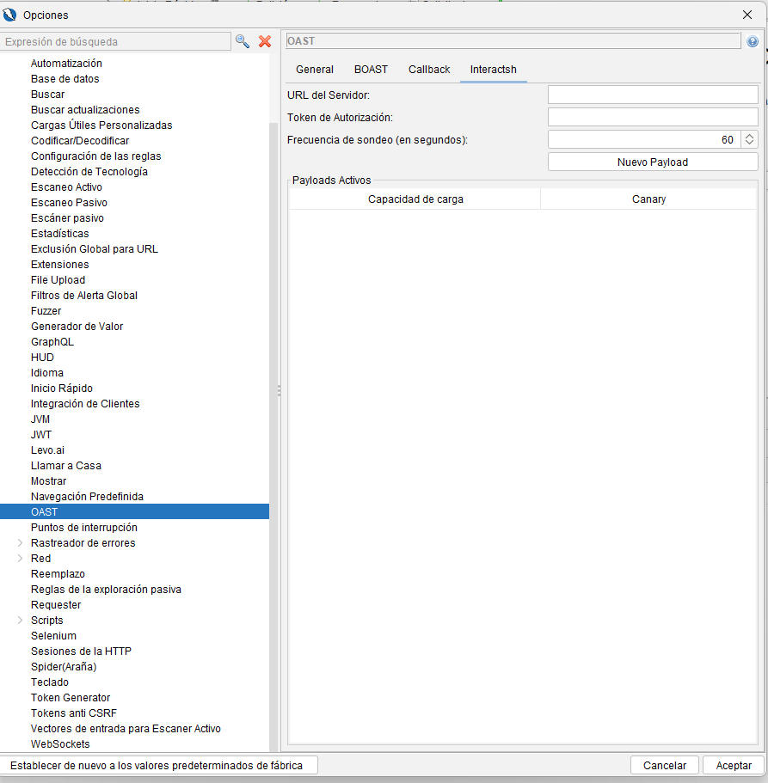Click the Aceptar button

coord(733,765)
